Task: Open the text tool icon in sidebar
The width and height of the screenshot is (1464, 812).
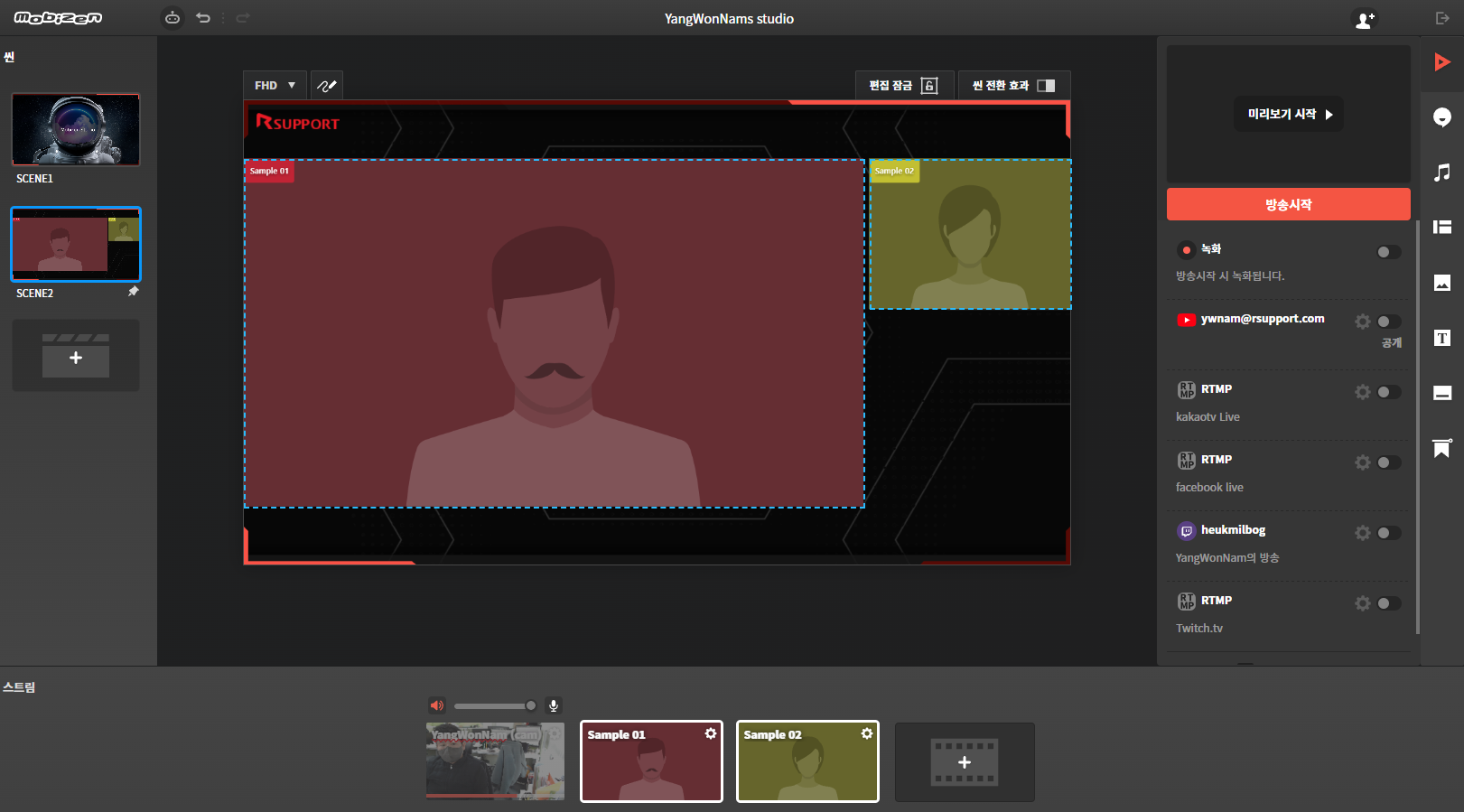Action: pos(1442,338)
